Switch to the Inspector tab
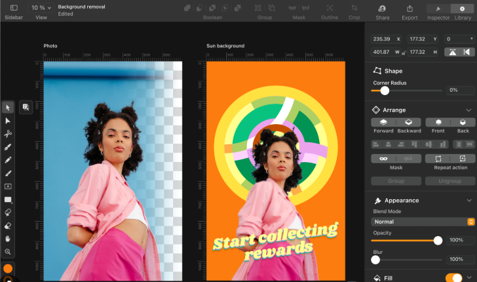 438,9
